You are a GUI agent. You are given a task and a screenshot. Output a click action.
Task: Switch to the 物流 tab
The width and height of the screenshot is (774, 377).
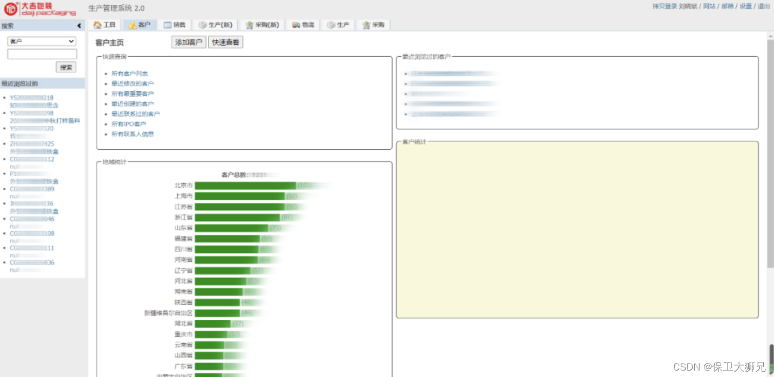tap(303, 25)
